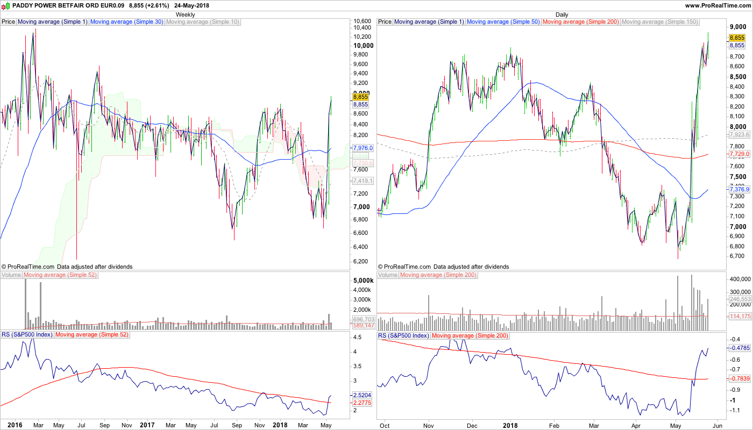Image resolution: width=753 pixels, height=430 pixels.
Task: Select the Daily chart title
Action: tap(562, 15)
